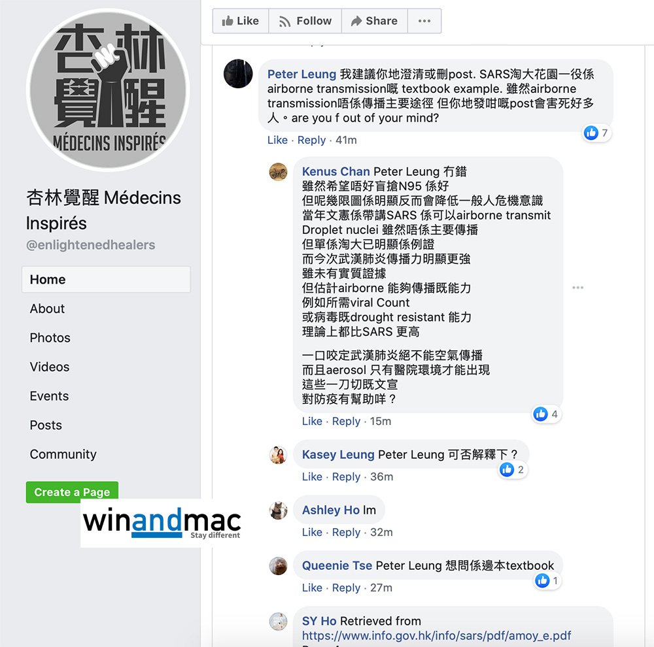Select the Community sidebar item
Viewport: 654px width, 647px height.
[63, 454]
